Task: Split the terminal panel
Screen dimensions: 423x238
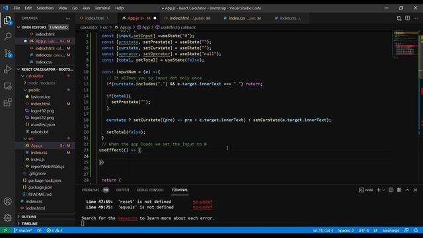Action: [391, 190]
